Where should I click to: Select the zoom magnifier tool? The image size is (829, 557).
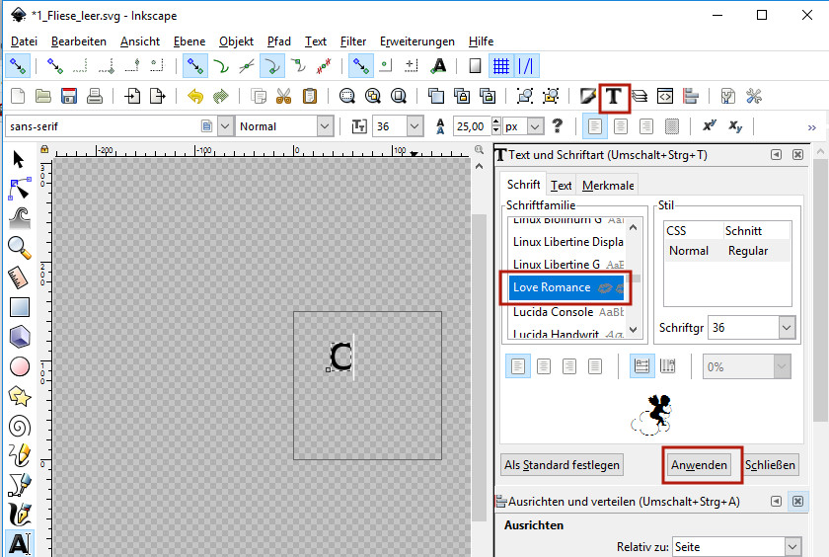[x=20, y=248]
